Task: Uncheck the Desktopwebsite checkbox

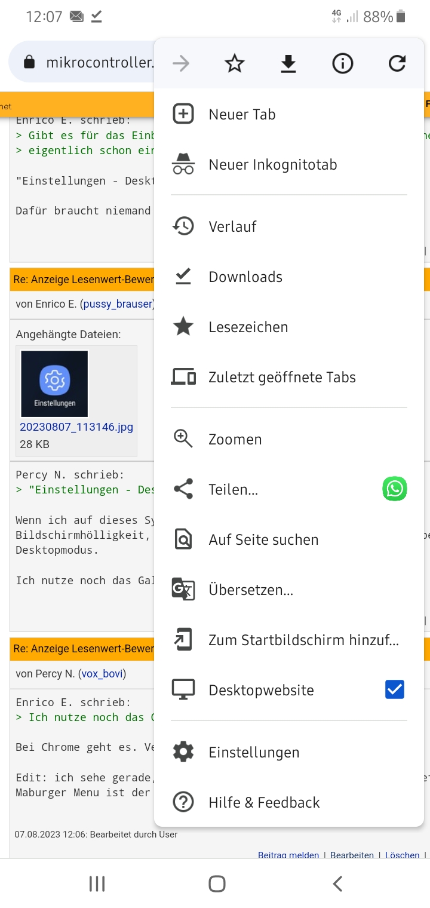Action: (395, 690)
